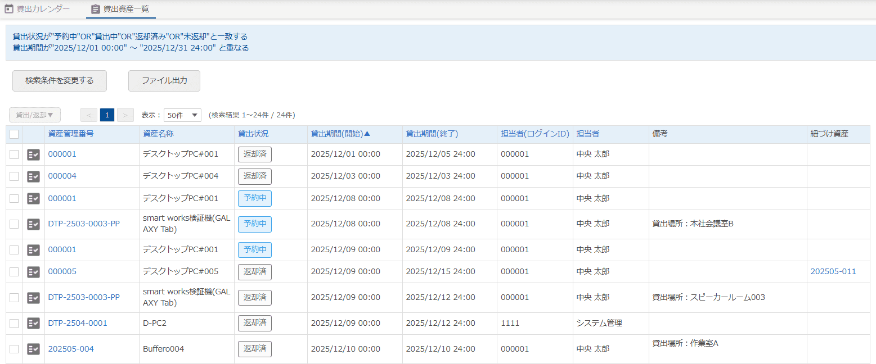Switch to the 貸出カレンダー tab
The image size is (876, 364).
(37, 8)
